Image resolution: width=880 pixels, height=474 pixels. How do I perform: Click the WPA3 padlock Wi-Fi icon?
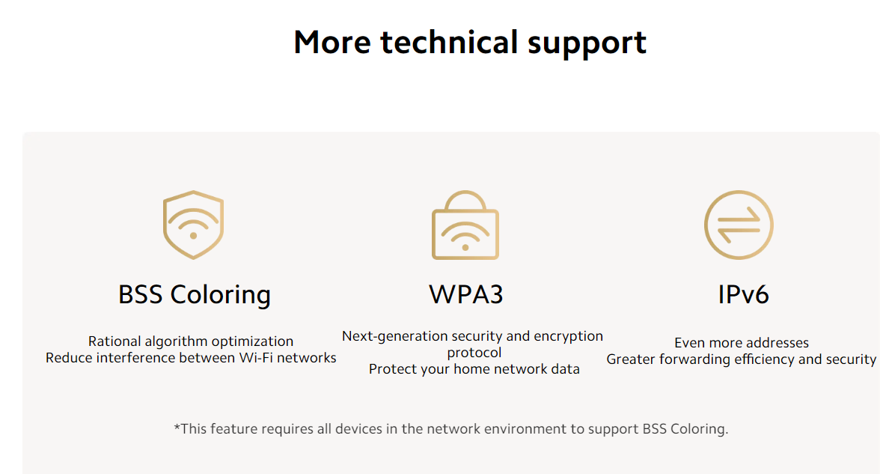tap(465, 225)
